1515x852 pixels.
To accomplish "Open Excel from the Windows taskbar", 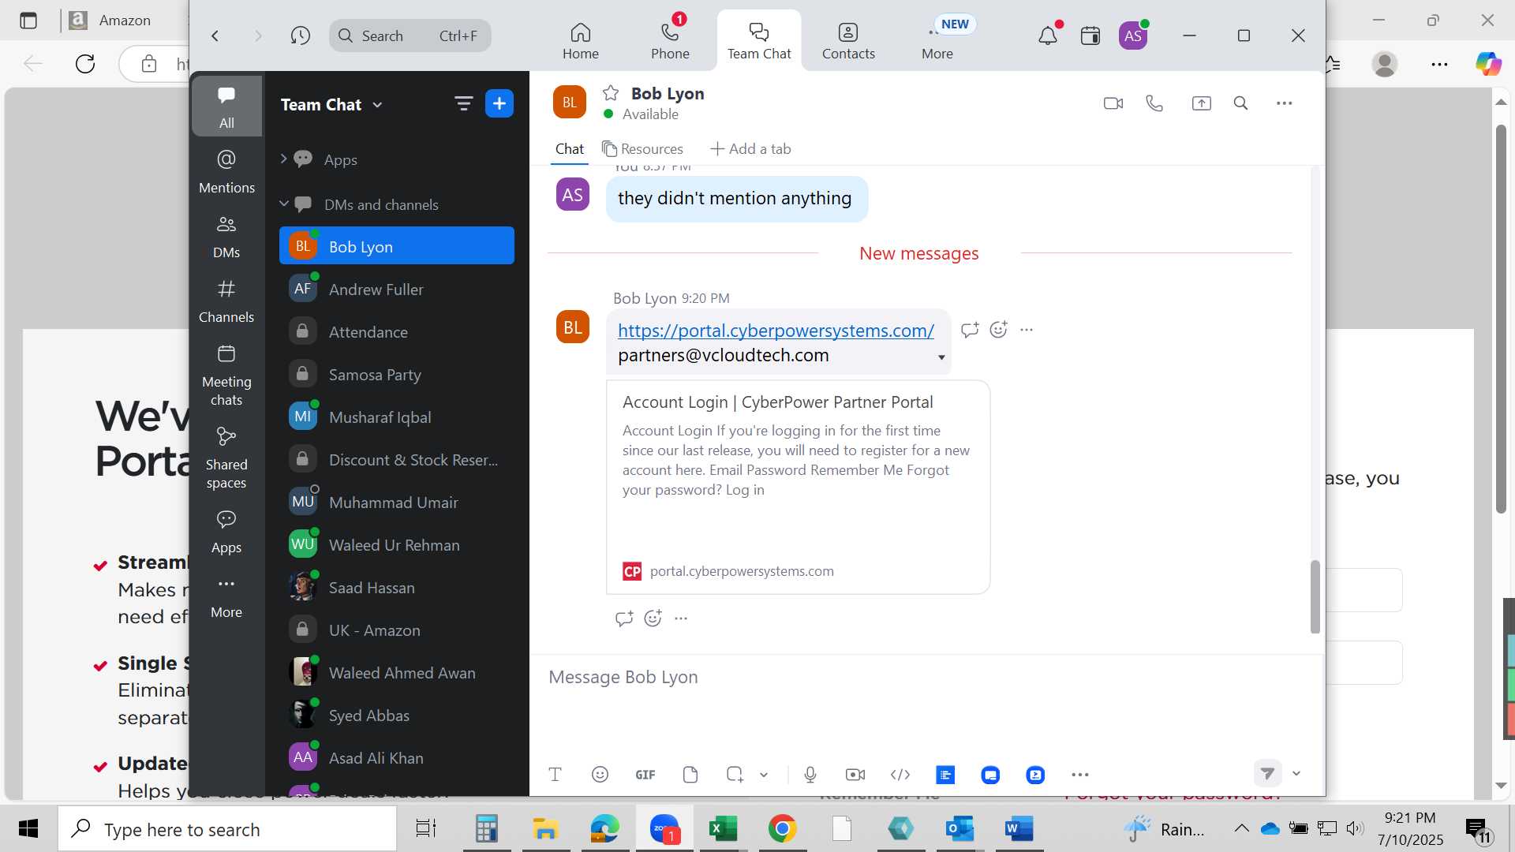I will [723, 828].
